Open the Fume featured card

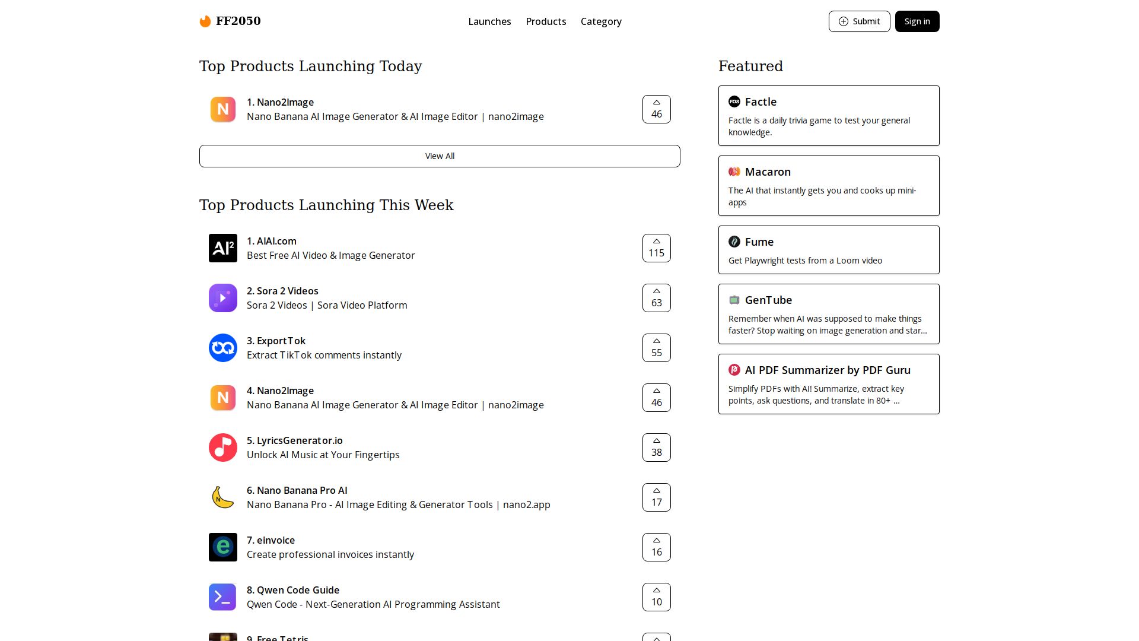coord(829,250)
